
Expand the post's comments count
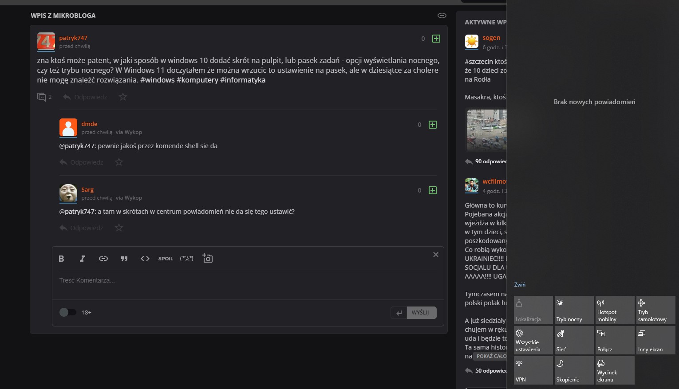[x=44, y=97]
